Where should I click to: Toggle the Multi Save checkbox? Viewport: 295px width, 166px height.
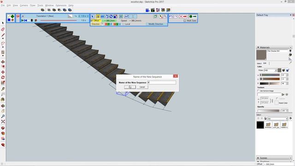coord(185,21)
